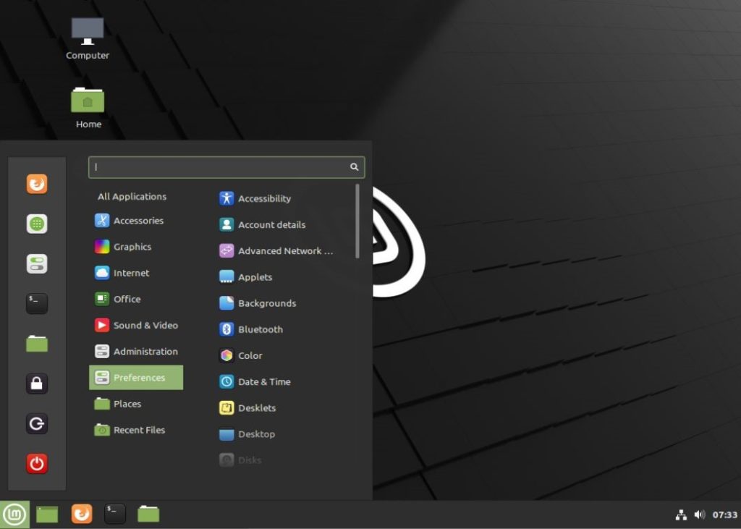Open the Places category
Screen dimensions: 741x529
pyautogui.click(x=136, y=404)
